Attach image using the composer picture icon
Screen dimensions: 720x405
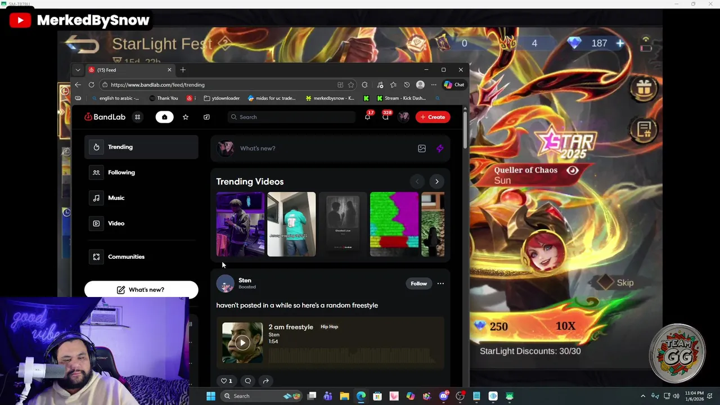422,148
